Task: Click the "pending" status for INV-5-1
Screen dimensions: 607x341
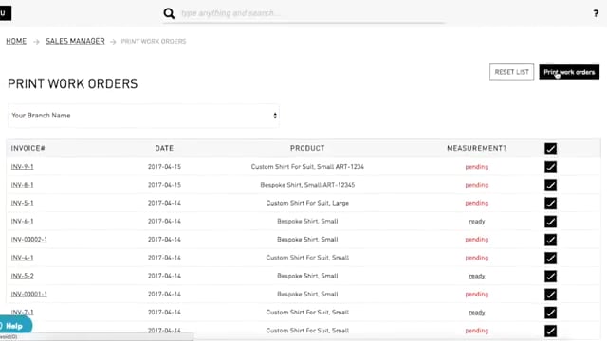Action: point(476,203)
